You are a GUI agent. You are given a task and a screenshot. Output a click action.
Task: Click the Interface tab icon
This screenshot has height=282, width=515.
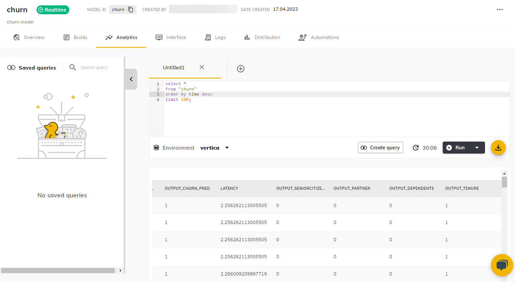[x=159, y=37]
